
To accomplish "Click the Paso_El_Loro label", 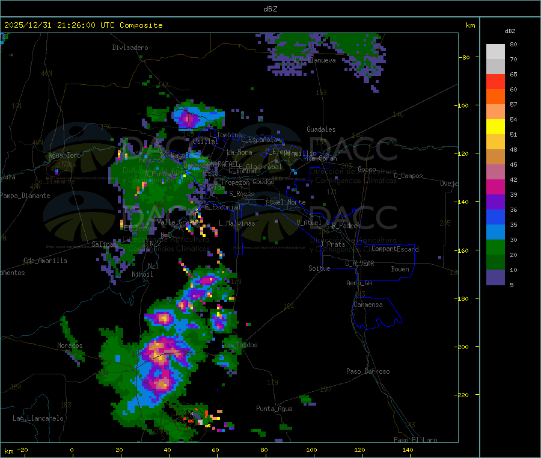I will (x=415, y=440).
